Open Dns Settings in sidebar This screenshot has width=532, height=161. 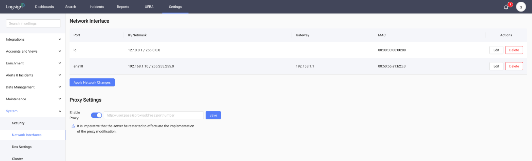tap(22, 147)
